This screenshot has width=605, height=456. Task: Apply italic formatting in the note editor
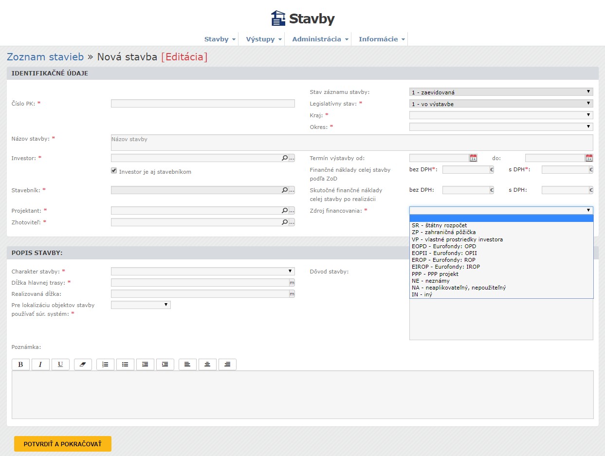pos(40,365)
